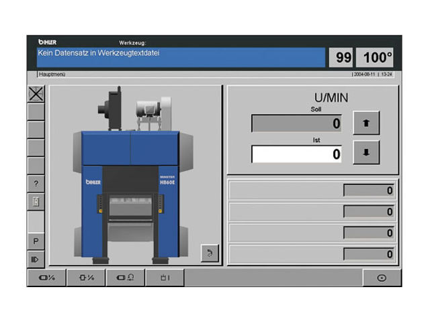Click the arrow icon below the P button
The width and height of the screenshot is (430, 322).
pos(36,258)
